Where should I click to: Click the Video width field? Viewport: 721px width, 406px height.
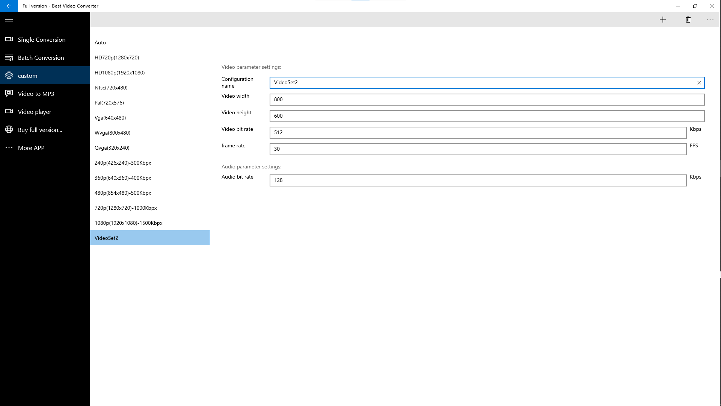pos(487,100)
